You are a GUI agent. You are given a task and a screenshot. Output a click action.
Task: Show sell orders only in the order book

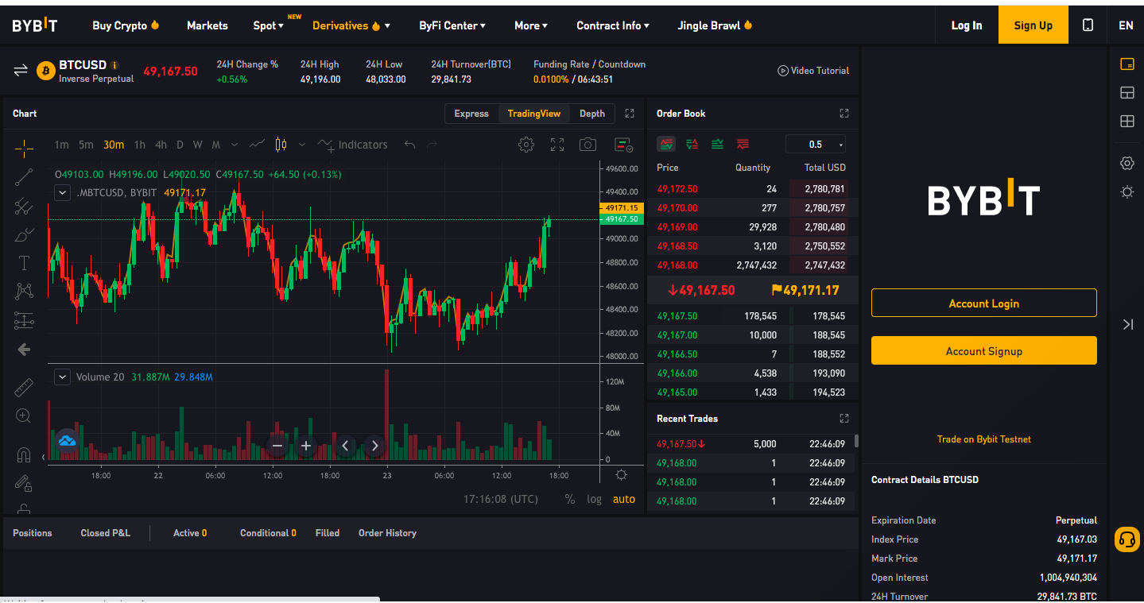point(743,144)
